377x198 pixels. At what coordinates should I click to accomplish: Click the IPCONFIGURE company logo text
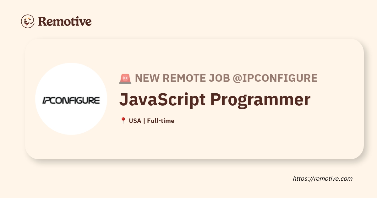(71, 101)
